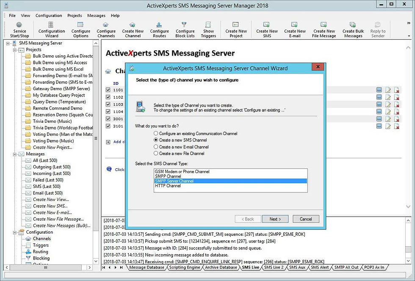Open the Routing configuration item
This screenshot has width=415, height=281.
[x=41, y=252]
